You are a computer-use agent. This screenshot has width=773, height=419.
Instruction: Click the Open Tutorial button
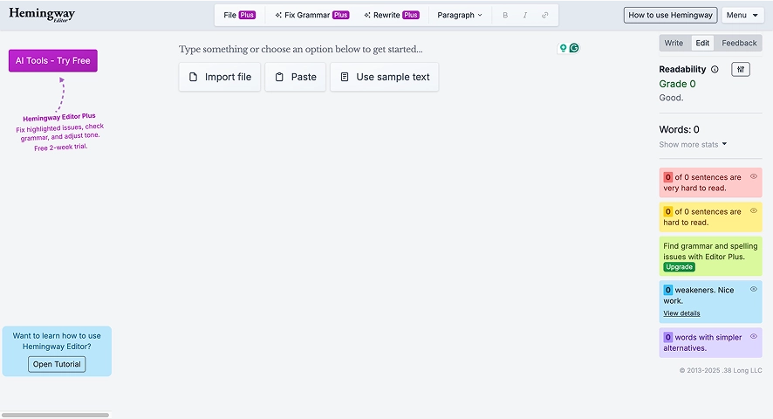coord(57,364)
